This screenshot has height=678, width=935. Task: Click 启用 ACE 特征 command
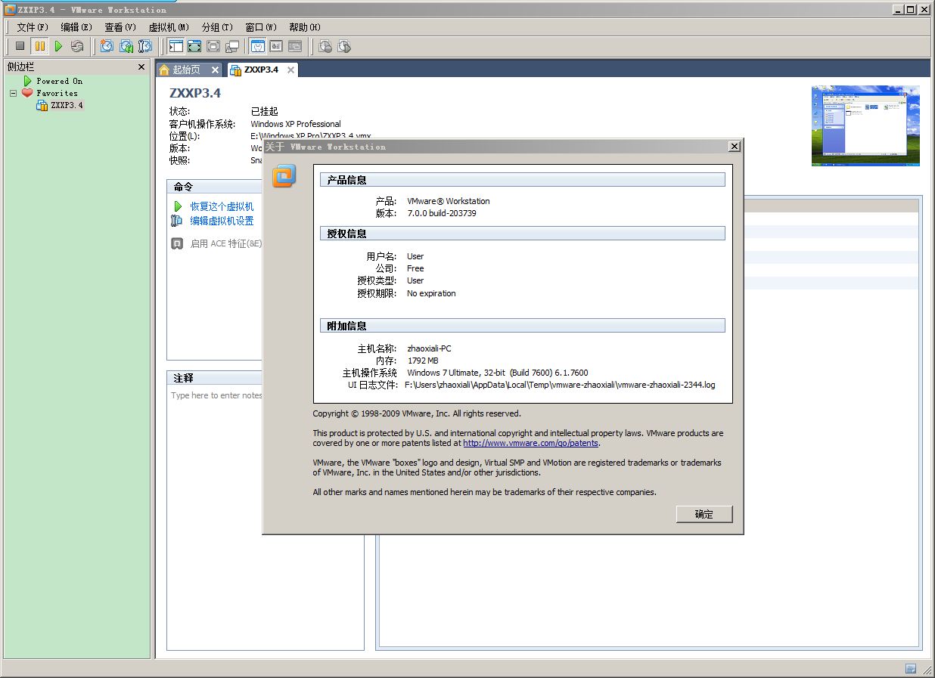pos(225,243)
